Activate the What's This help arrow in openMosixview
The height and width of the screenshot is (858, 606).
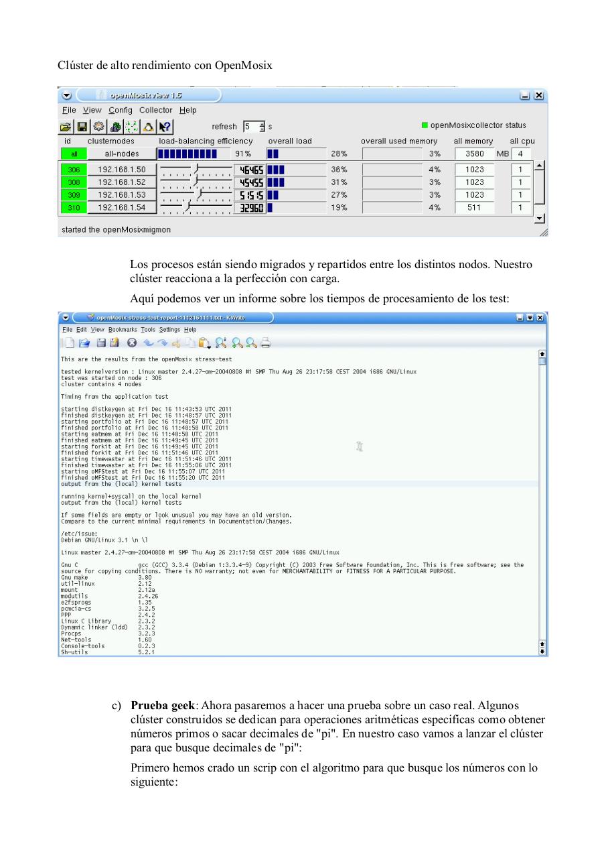click(164, 127)
